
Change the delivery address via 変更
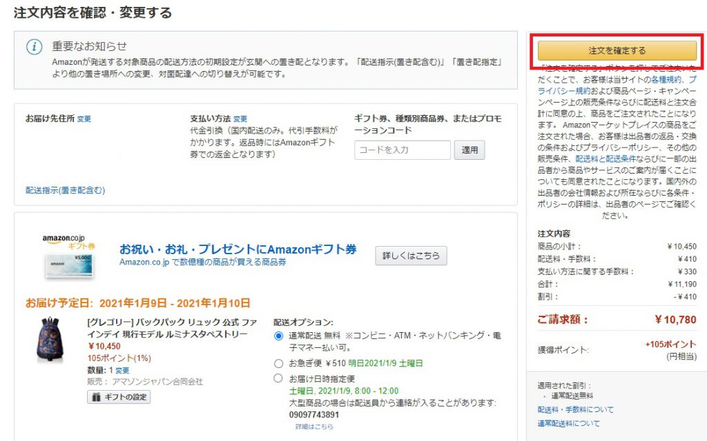[83, 118]
